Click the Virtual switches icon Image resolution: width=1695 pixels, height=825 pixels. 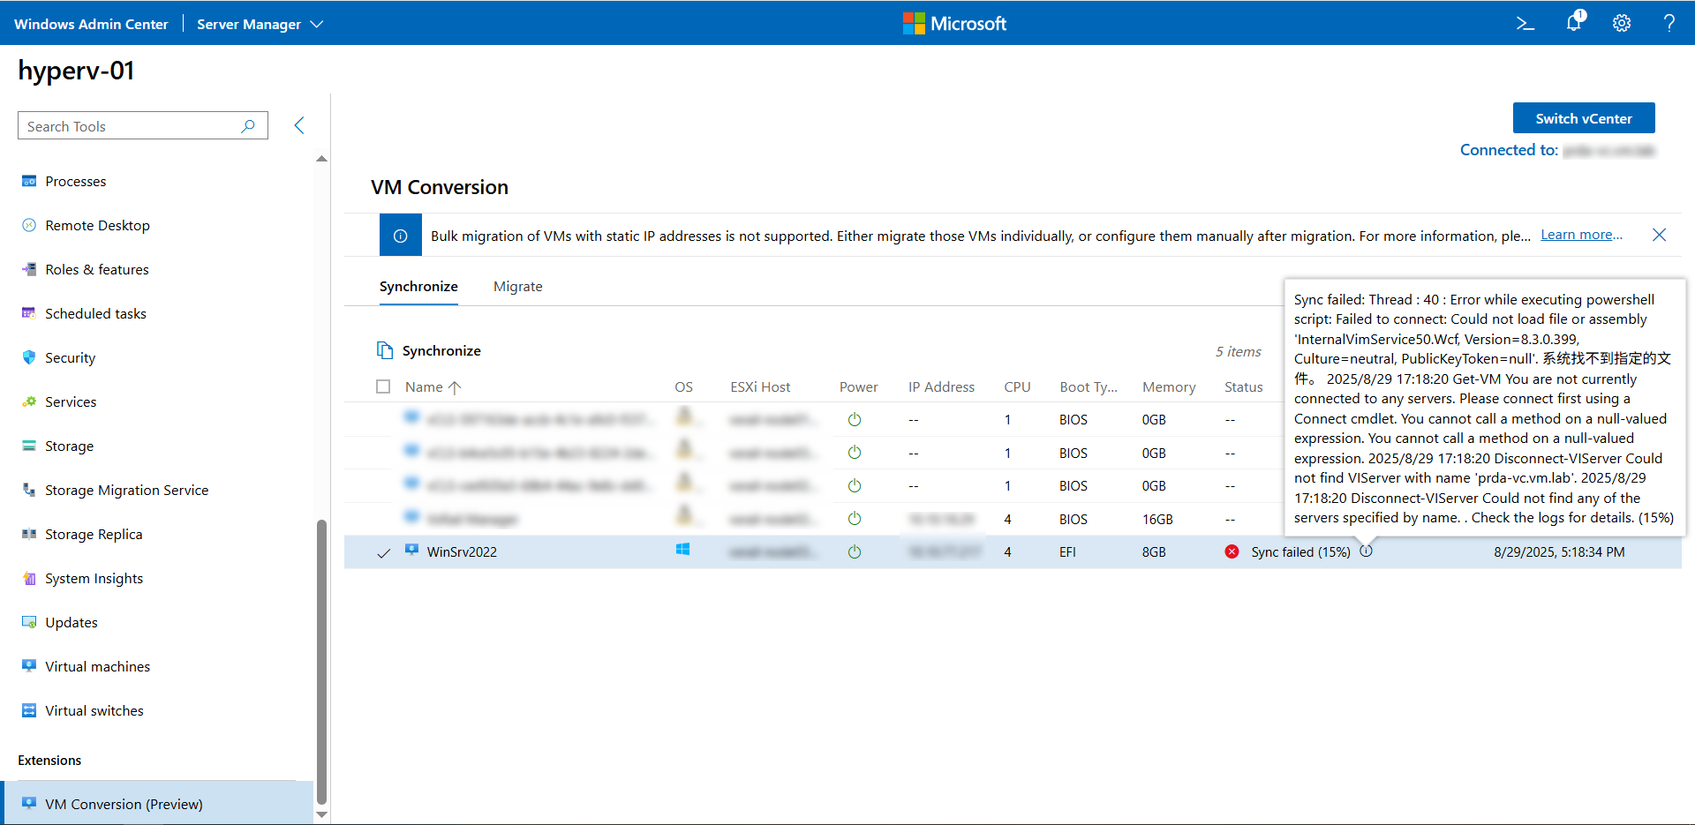29,710
